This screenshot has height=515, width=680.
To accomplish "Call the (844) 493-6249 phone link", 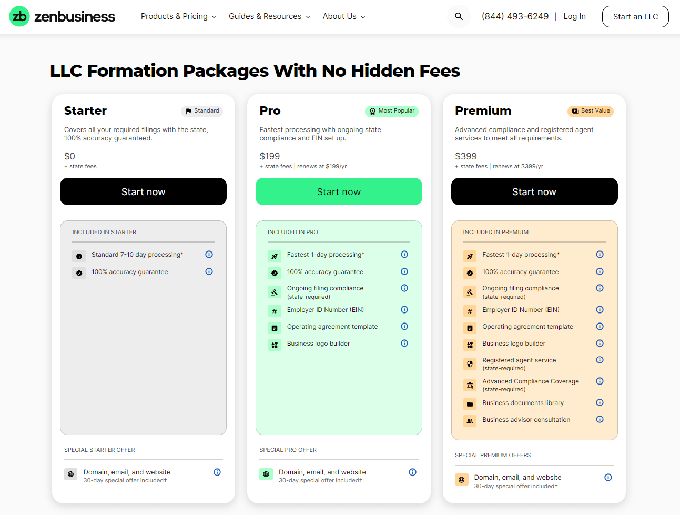I will coord(515,16).
